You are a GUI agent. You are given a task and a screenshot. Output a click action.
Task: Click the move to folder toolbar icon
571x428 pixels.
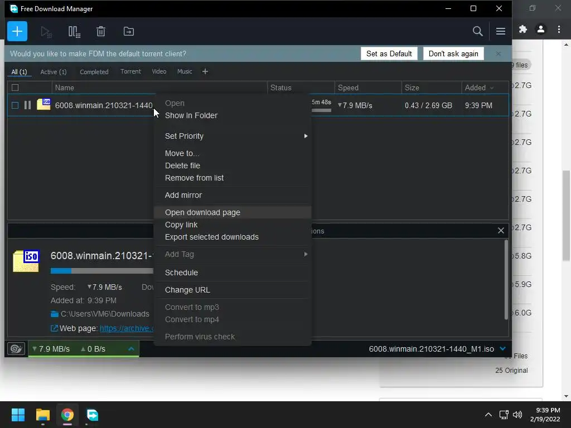(129, 32)
